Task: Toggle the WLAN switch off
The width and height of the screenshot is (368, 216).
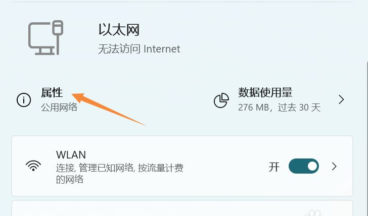Action: pos(304,166)
